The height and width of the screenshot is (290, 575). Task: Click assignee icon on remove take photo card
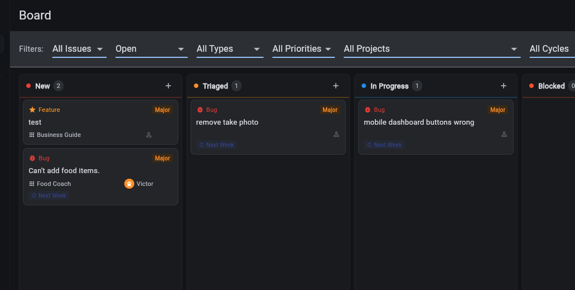(336, 134)
